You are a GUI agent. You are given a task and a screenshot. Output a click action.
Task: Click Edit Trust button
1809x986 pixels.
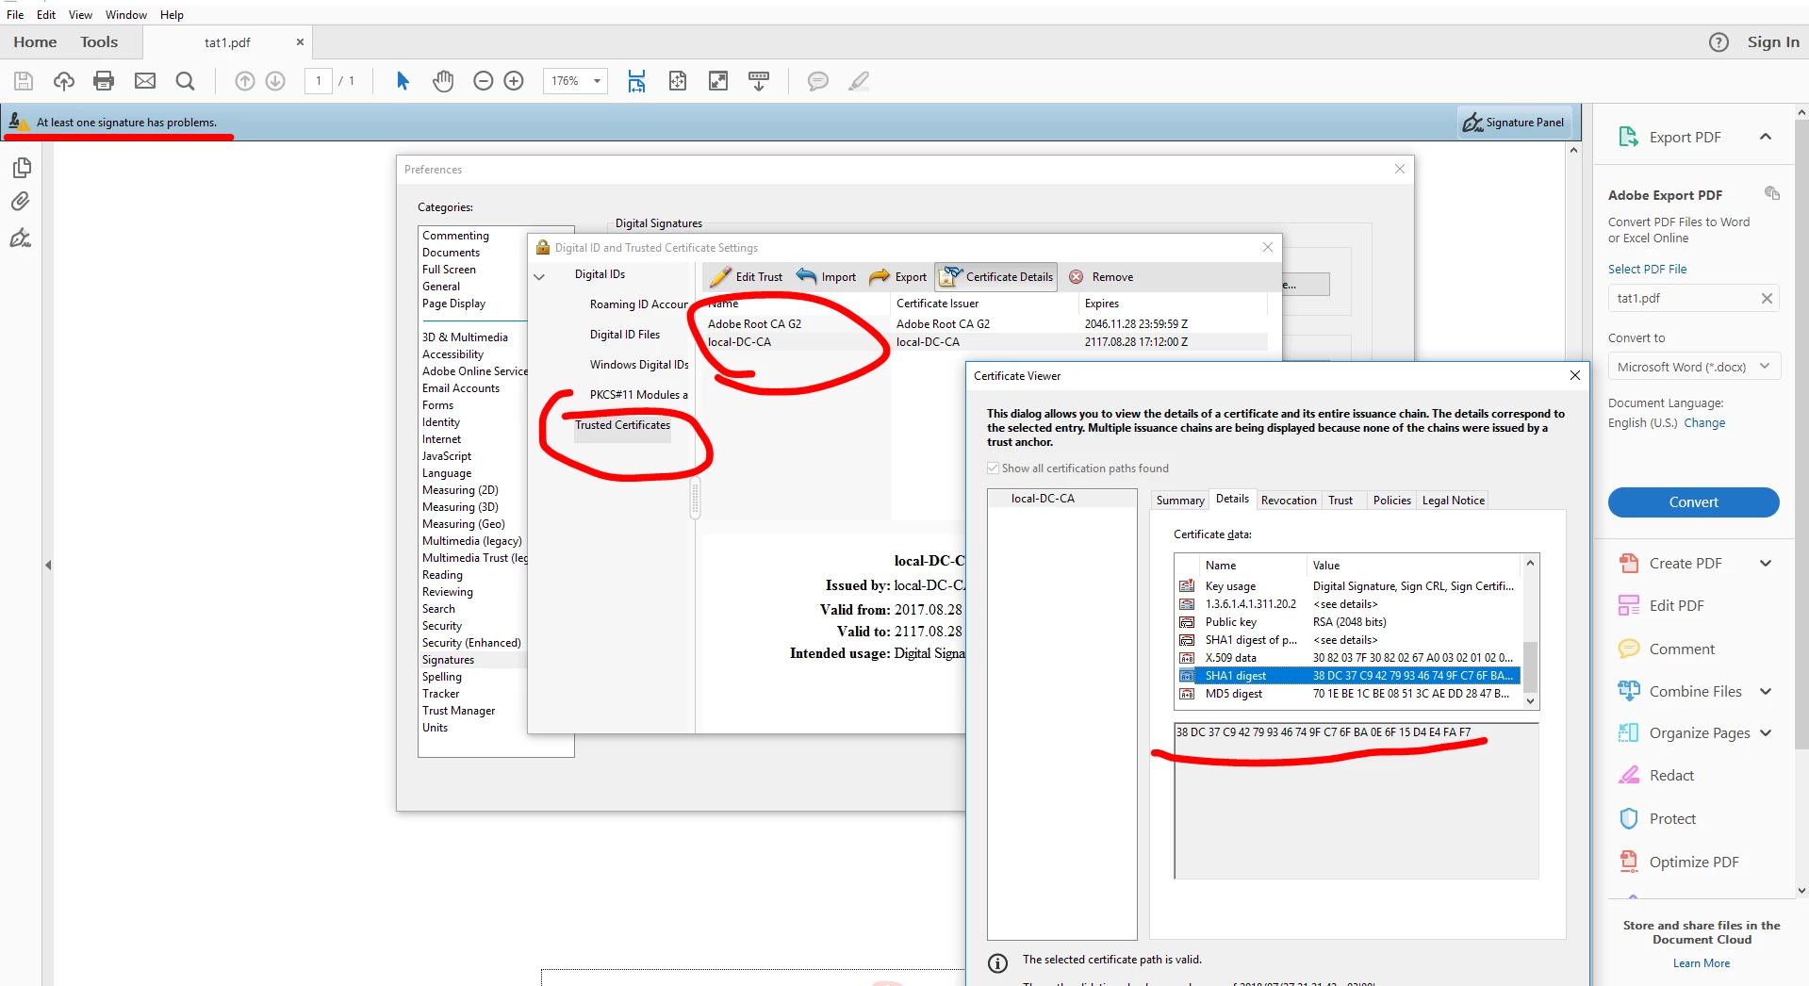747,277
